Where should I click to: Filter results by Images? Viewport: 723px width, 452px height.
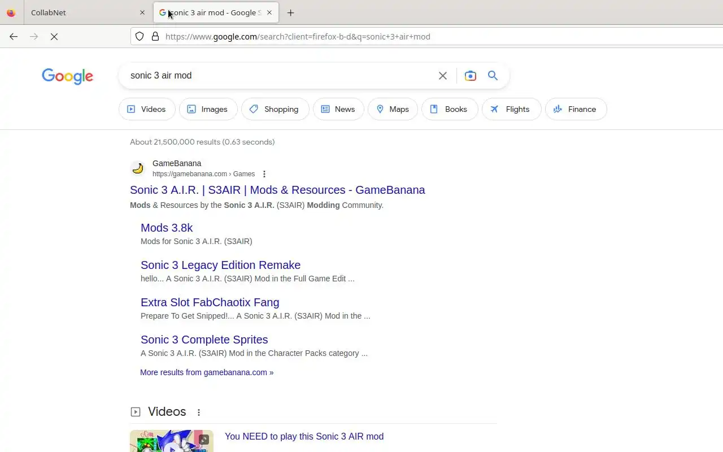click(x=207, y=109)
